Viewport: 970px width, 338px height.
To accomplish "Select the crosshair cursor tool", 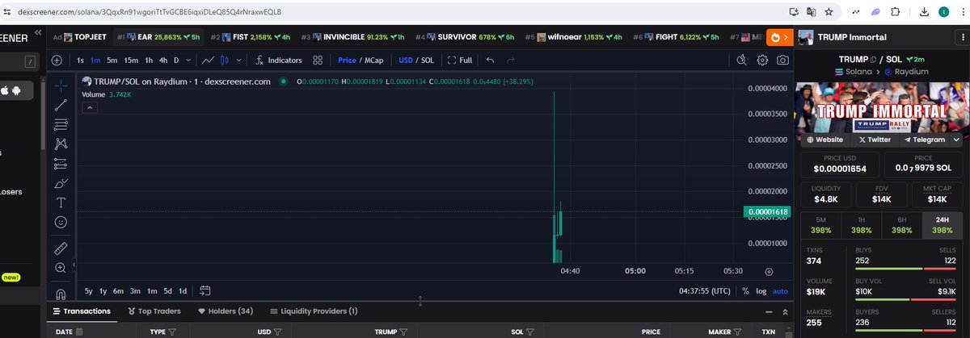I will 61,86.
